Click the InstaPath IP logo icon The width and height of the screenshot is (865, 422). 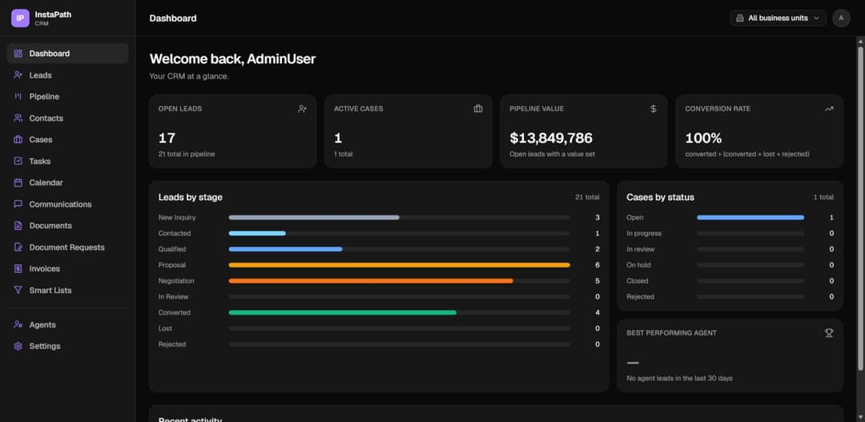(20, 18)
